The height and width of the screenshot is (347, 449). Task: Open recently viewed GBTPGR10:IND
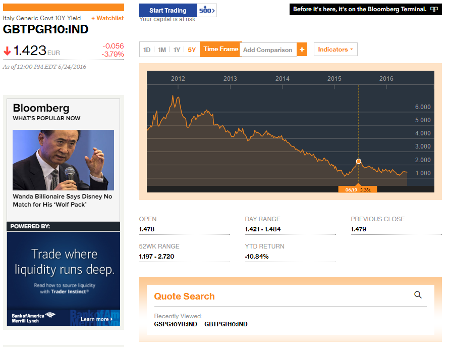tap(226, 324)
